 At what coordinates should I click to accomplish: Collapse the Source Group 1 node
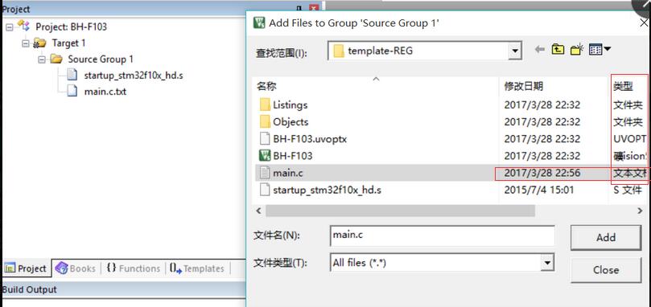(x=42, y=59)
